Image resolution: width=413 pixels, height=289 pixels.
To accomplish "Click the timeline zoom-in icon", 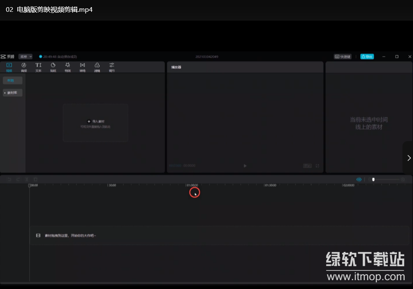I will (403, 179).
